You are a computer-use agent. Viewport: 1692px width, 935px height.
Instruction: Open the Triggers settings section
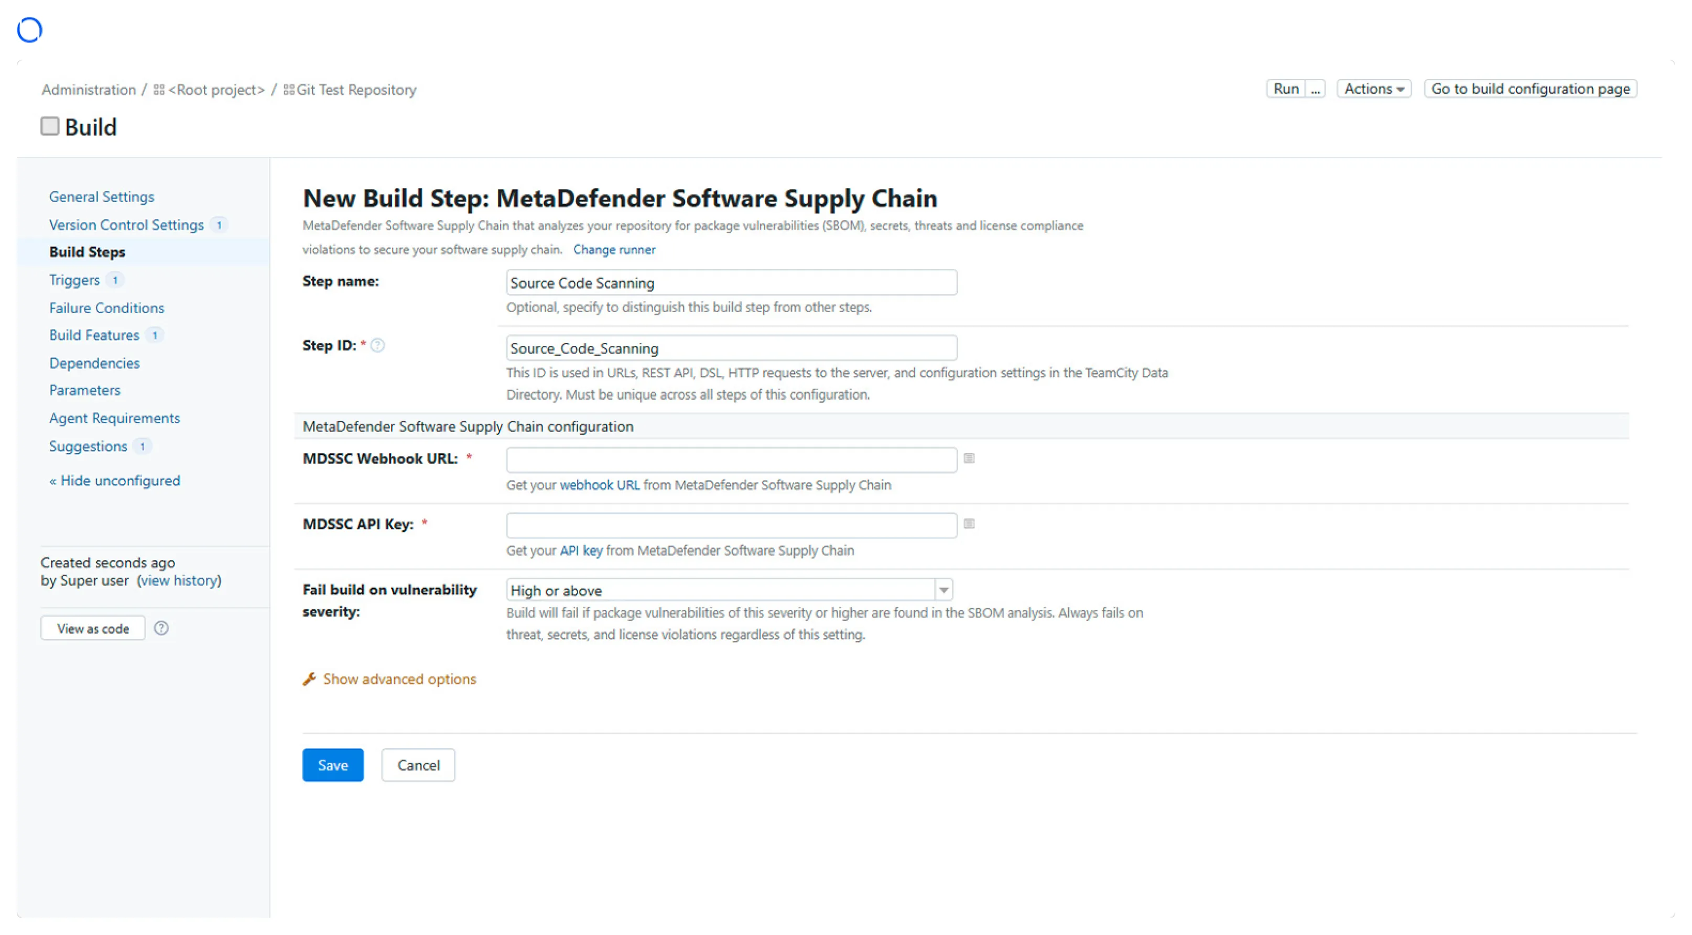pos(74,280)
